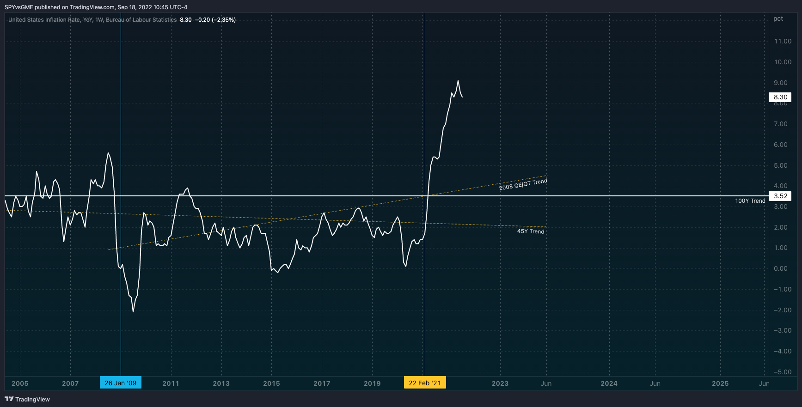This screenshot has width=802, height=407.
Task: Click the 5.00 price axis value
Action: (x=781, y=165)
